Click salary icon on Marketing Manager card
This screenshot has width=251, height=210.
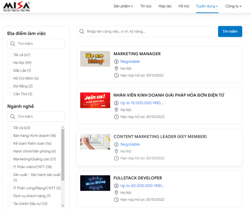(x=116, y=62)
